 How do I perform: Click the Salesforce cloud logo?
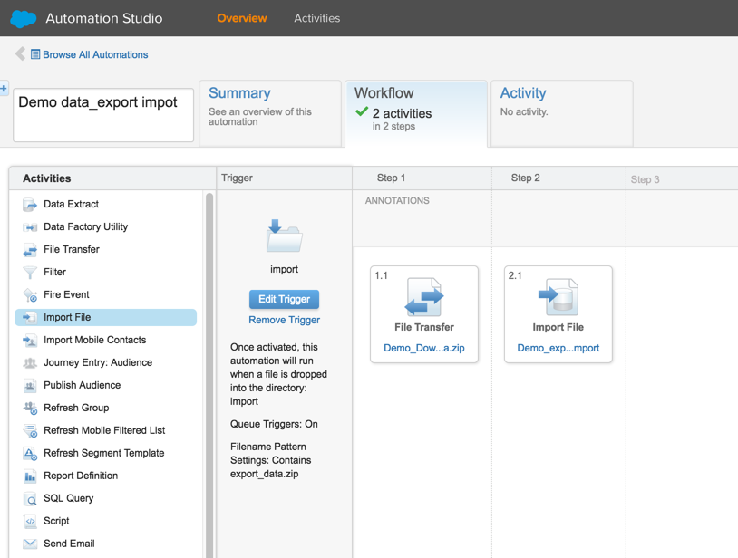pos(23,18)
